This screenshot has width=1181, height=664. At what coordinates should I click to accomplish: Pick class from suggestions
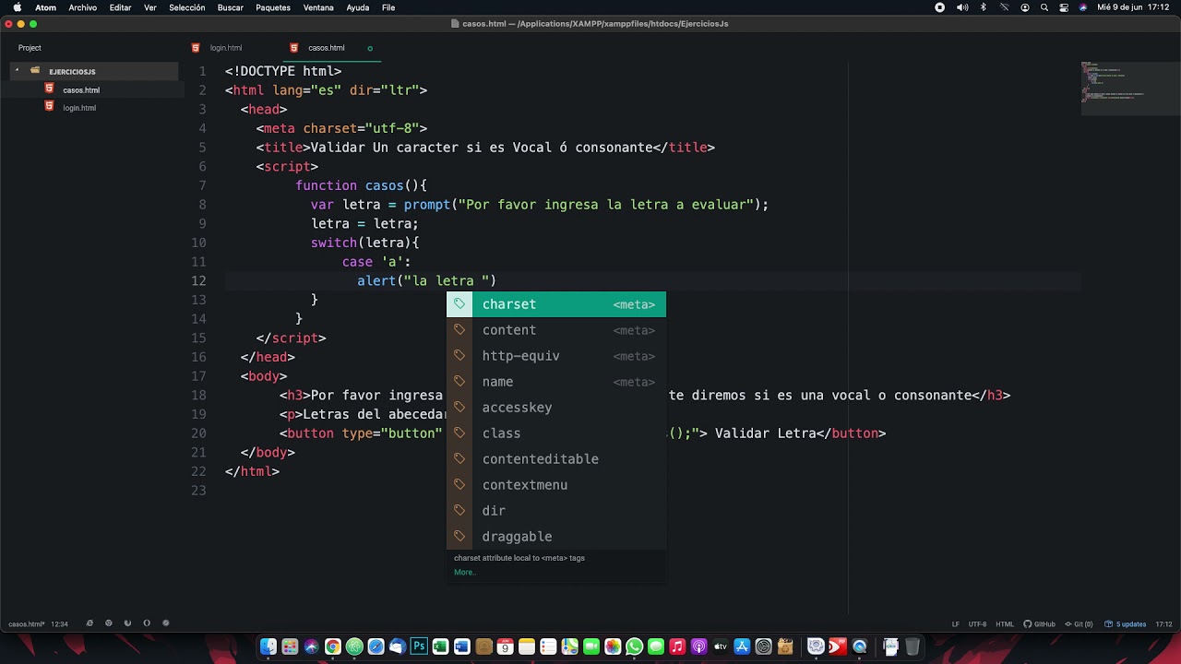point(556,433)
